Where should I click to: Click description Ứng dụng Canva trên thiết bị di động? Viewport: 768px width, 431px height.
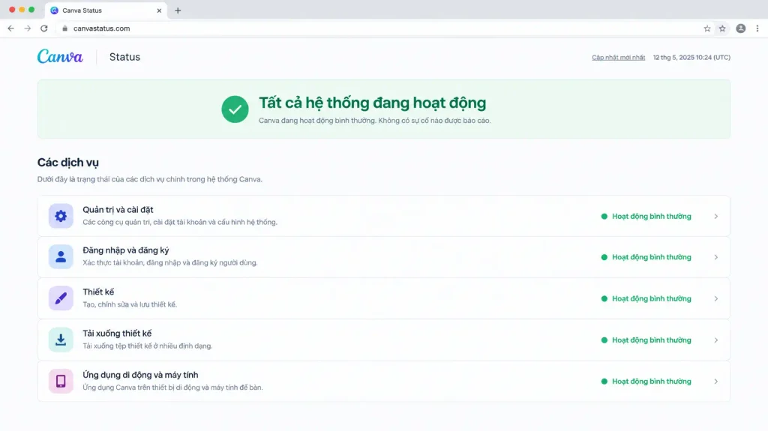(x=172, y=388)
